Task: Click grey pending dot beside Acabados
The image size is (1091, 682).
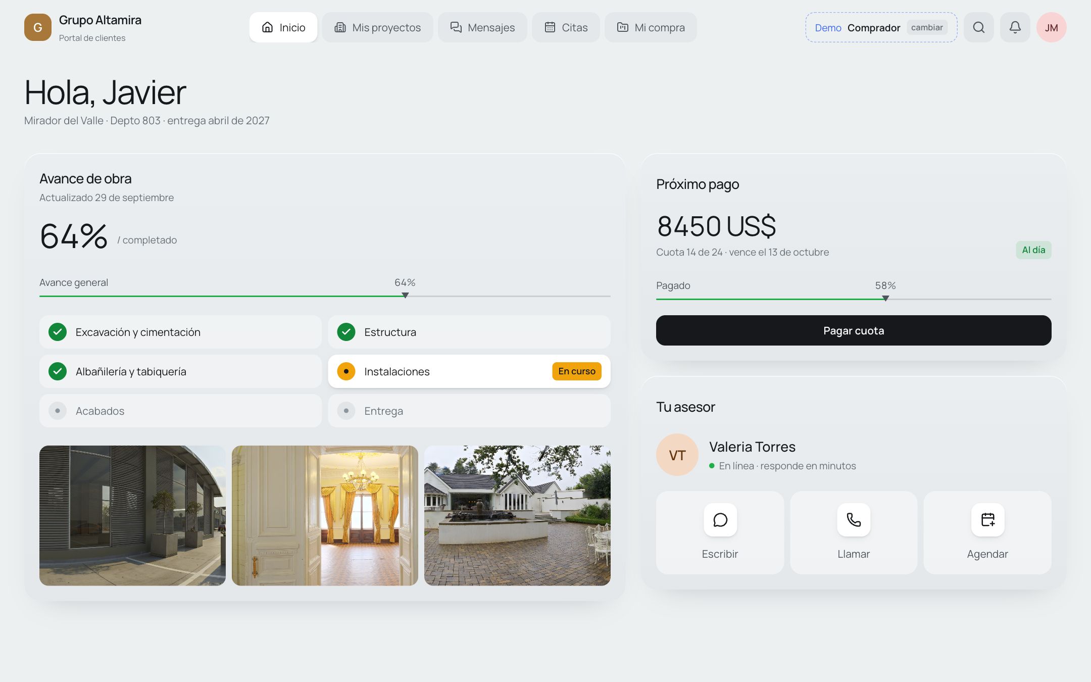Action: pos(58,411)
